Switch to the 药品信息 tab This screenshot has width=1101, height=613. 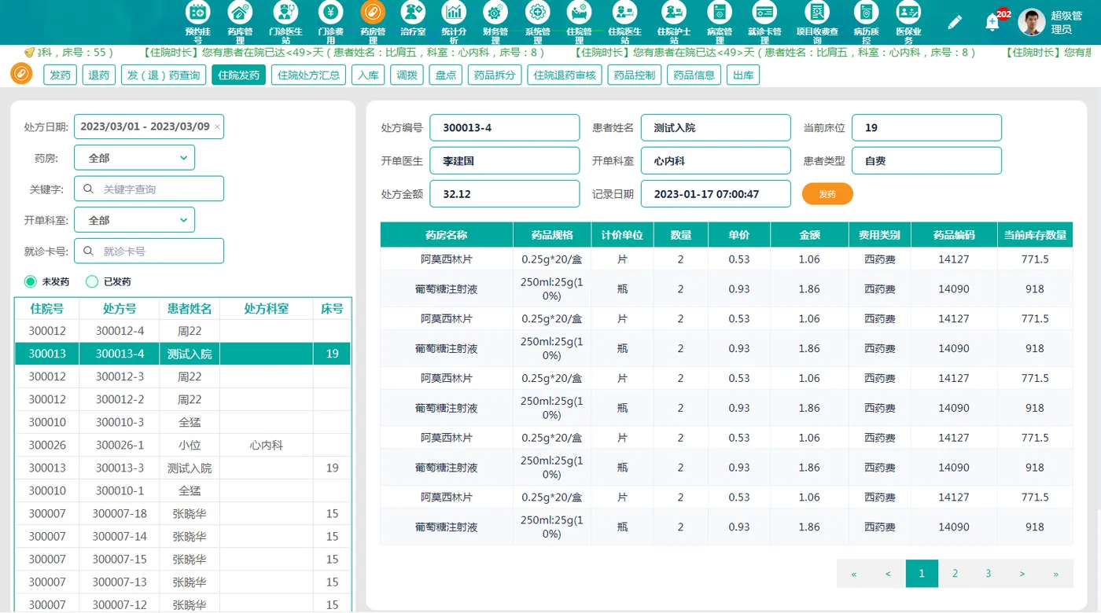[x=694, y=75]
